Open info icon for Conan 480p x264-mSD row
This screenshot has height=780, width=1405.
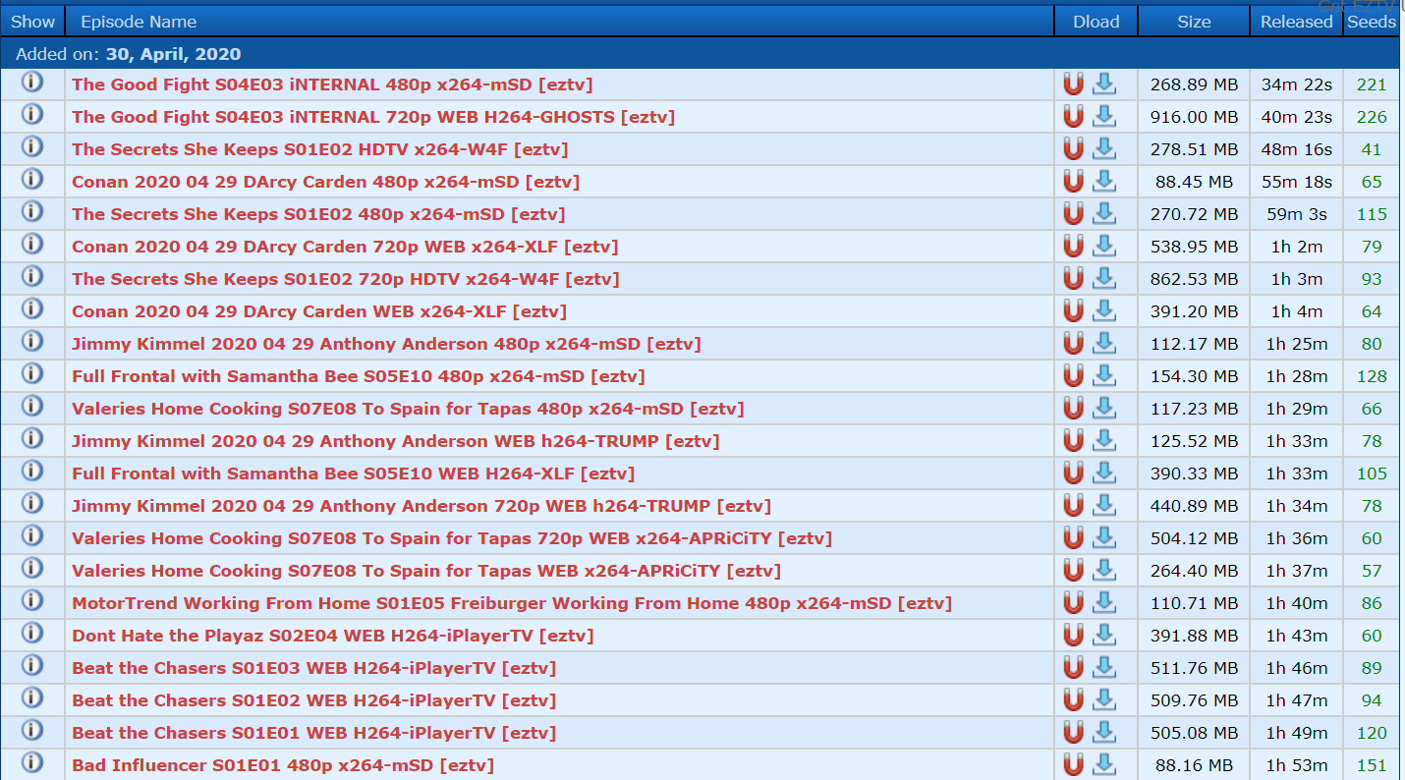[32, 181]
